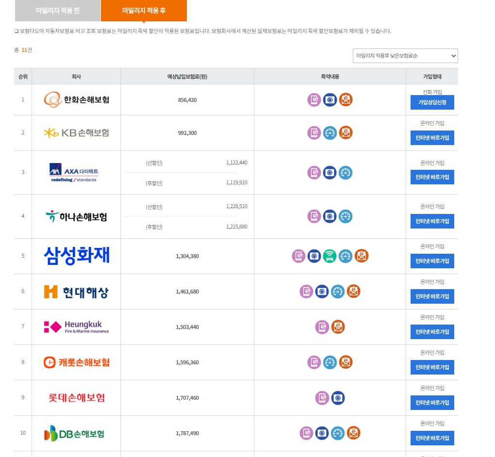Open the 마일리지 적용후 낮은보험료순 sort dropdown
Image resolution: width=495 pixels, height=457 pixels.
point(405,56)
